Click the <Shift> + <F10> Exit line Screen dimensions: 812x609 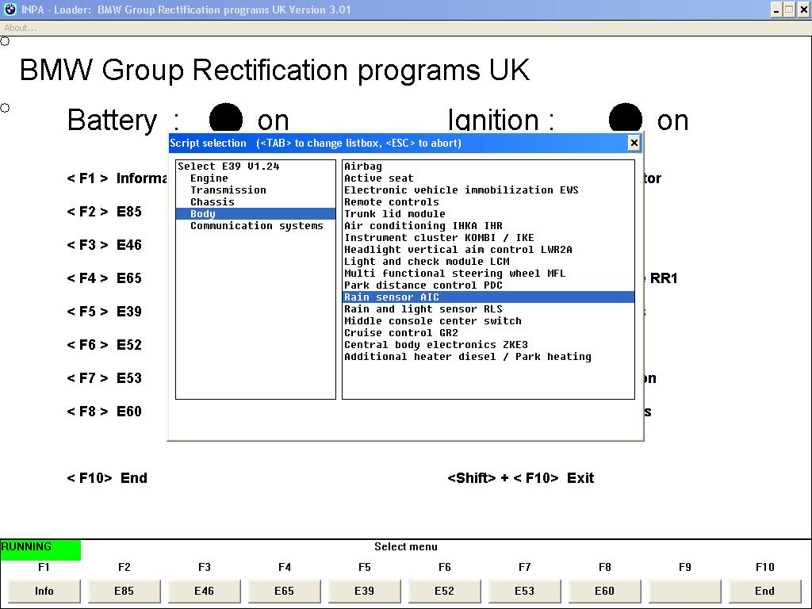[x=520, y=478]
